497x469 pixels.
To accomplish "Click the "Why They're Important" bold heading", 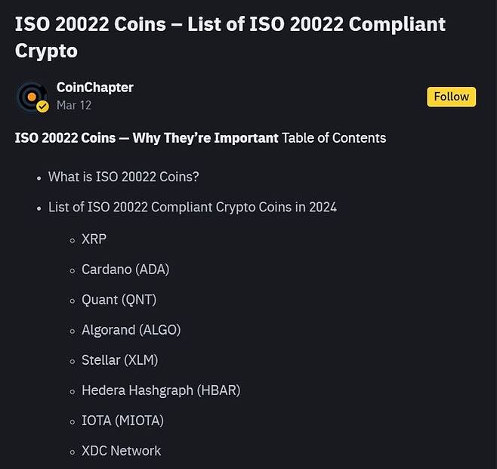I will (x=147, y=138).
